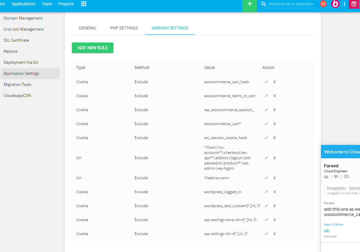This screenshot has width=360, height=252.
Task: Click the Method column header
Action: [142, 68]
